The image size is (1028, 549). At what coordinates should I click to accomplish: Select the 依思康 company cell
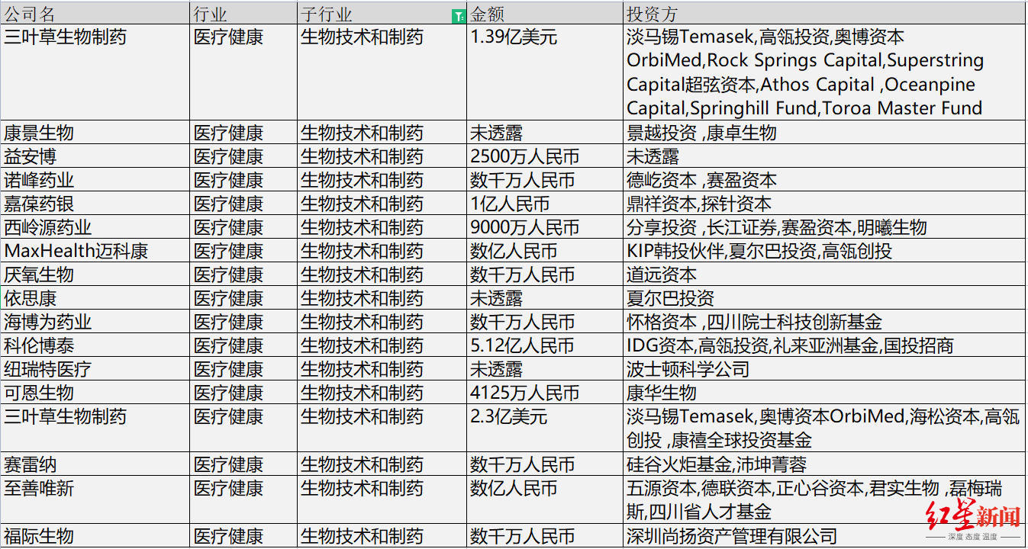pos(95,298)
